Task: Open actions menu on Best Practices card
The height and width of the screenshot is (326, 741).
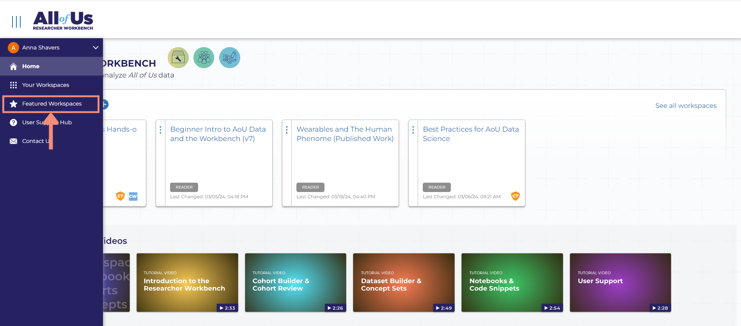Action: (x=413, y=130)
